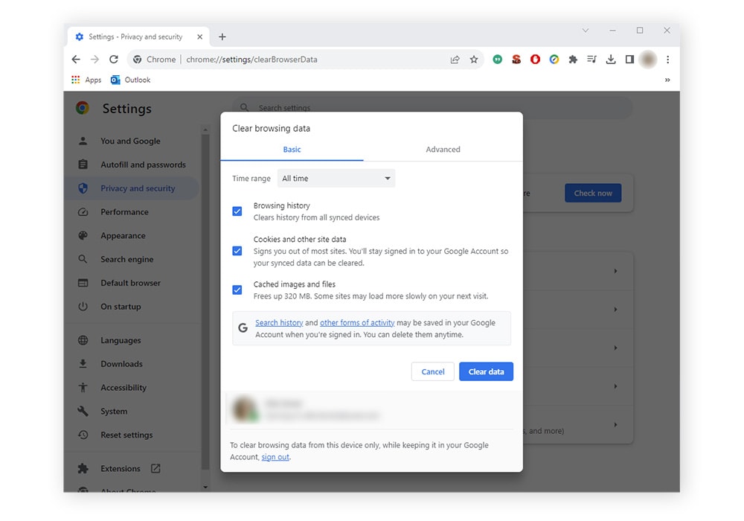Screen dimensions: 744x521
Task: Open the Downloads icon in the toolbar
Action: click(611, 60)
